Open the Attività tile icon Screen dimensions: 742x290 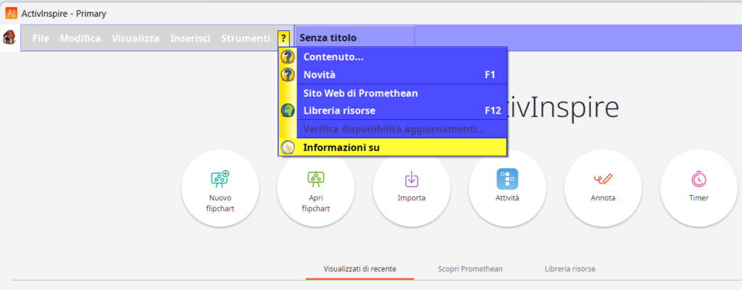(x=507, y=178)
